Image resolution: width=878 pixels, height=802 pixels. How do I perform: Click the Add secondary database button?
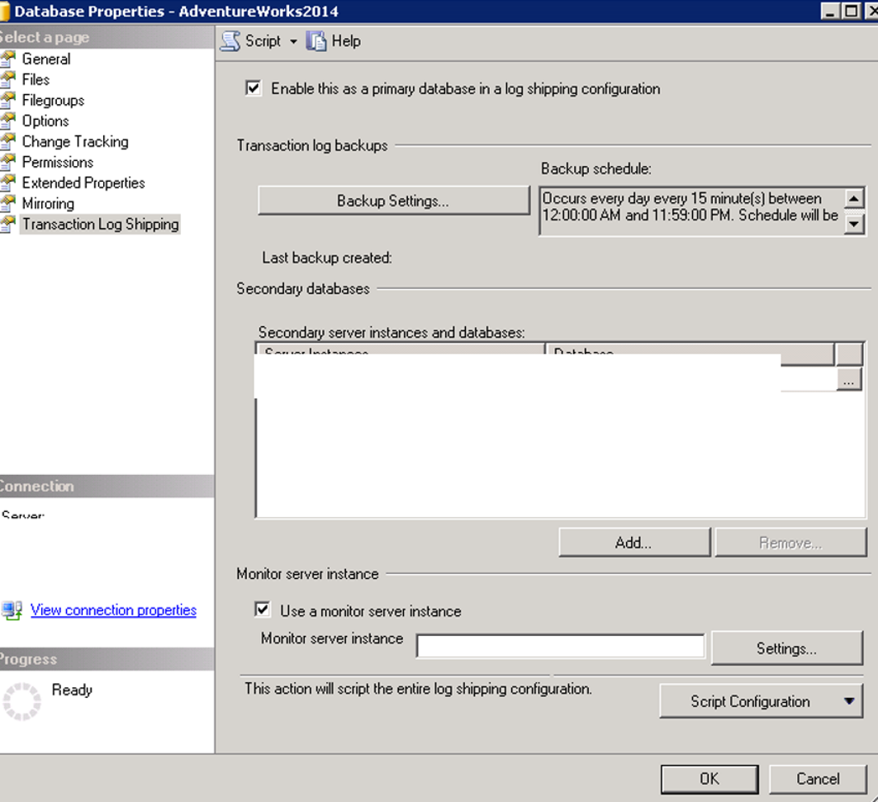(x=634, y=542)
